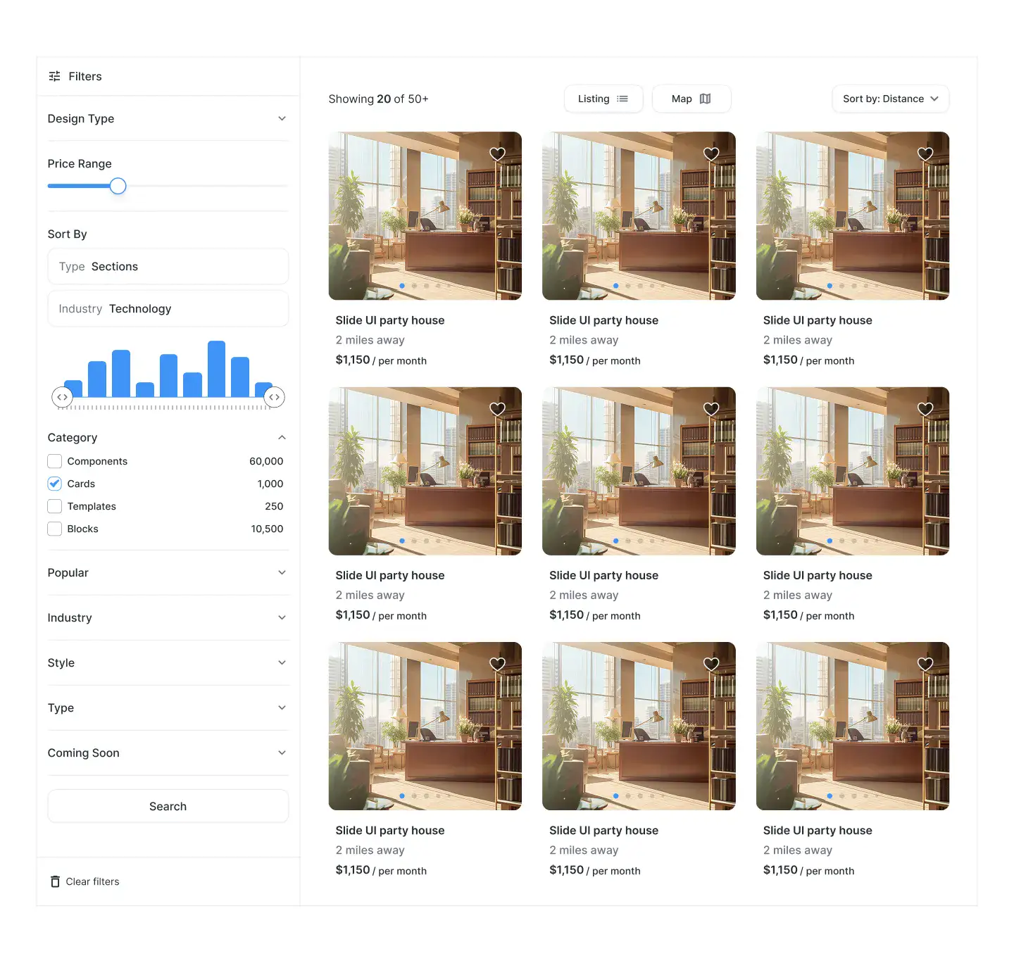Open the last listing photo in bottom row

(853, 726)
